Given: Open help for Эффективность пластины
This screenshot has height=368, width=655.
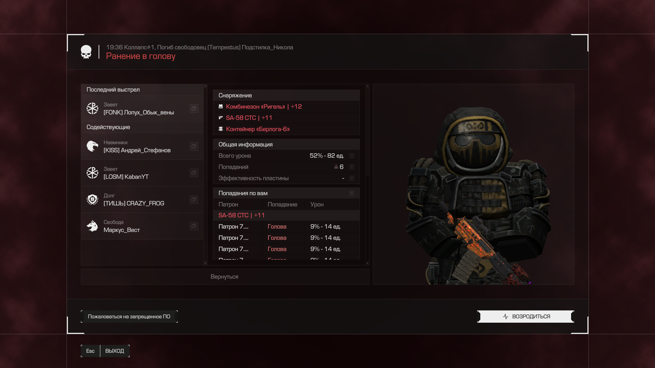Looking at the screenshot, I should click(x=352, y=178).
